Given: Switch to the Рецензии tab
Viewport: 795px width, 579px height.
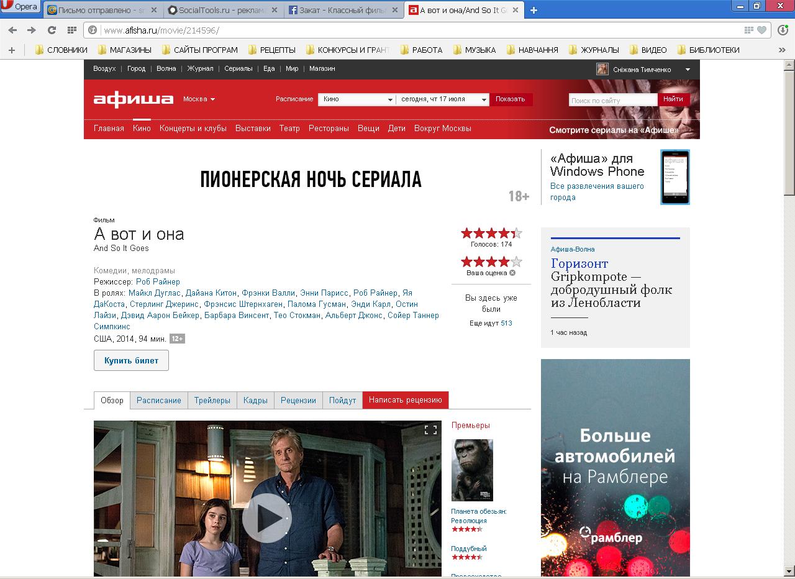Looking at the screenshot, I should [298, 400].
